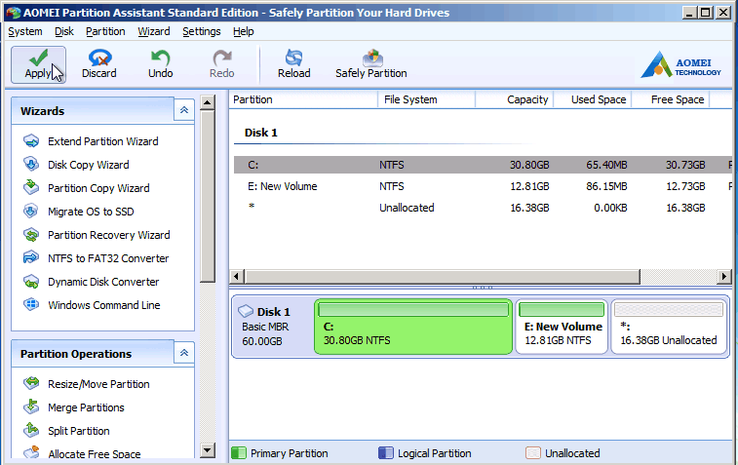Open Safely Partition tool
Screen dimensions: 738x465
click(370, 65)
